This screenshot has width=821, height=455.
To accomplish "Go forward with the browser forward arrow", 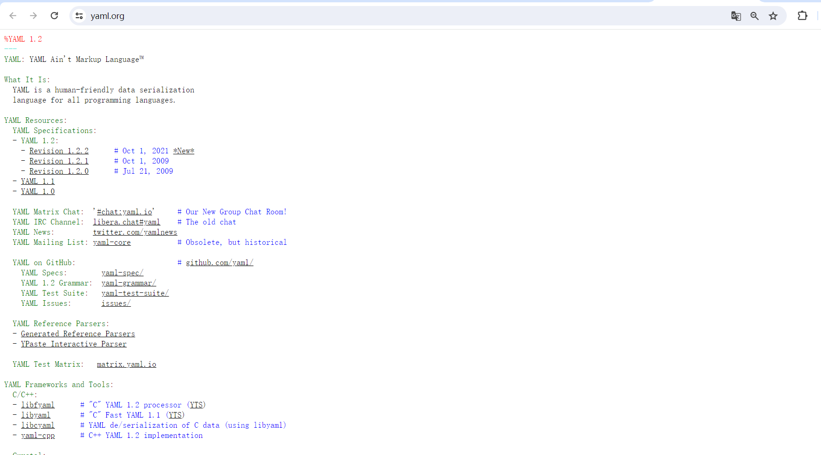I will (33, 16).
